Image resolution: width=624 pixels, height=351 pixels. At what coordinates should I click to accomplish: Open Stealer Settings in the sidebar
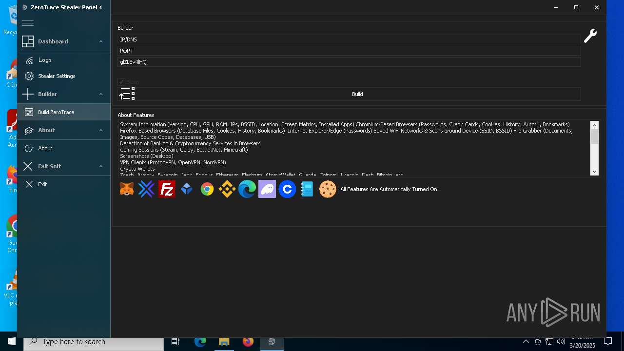point(64,76)
